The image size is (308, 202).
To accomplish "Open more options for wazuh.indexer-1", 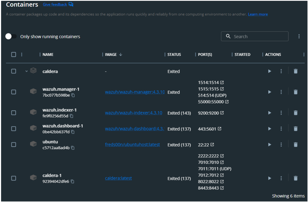I will point(281,113).
